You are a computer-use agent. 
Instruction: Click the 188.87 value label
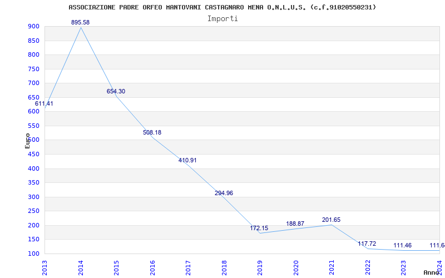tap(295, 224)
